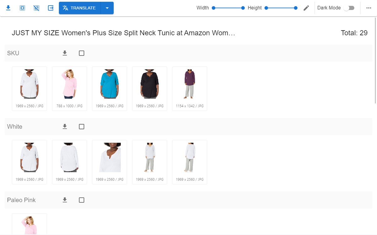
Task: Open images in new tab via export icon
Action: point(51,8)
